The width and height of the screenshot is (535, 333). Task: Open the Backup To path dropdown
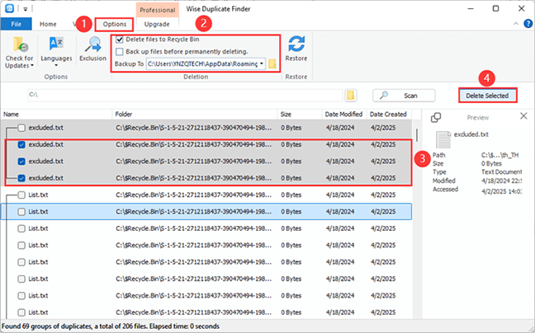(262, 63)
